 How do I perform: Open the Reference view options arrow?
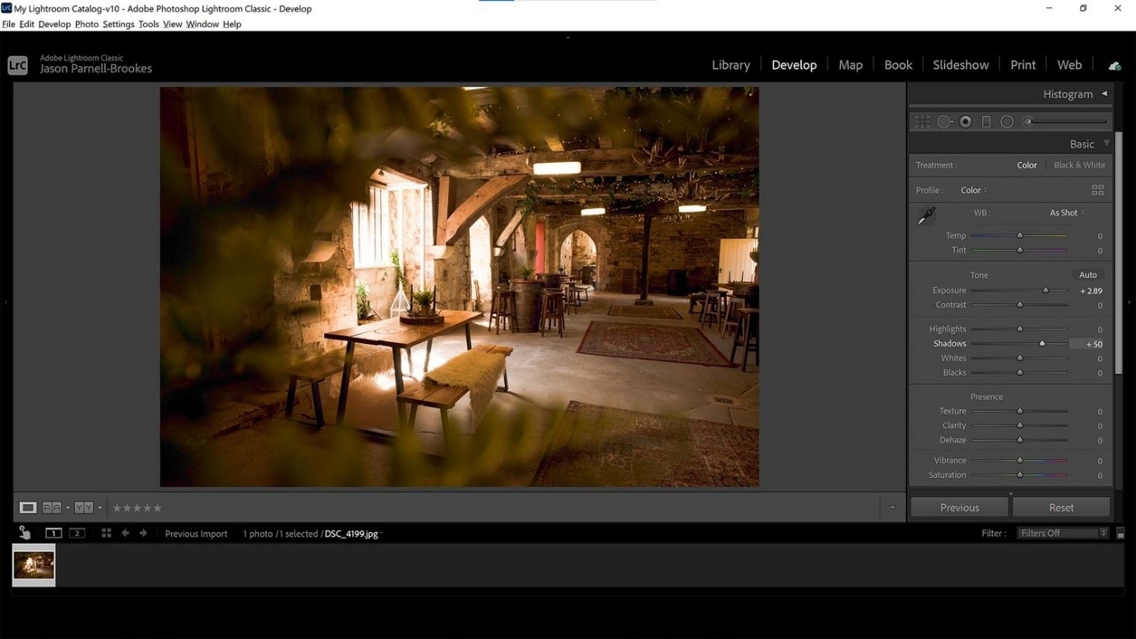coord(67,507)
